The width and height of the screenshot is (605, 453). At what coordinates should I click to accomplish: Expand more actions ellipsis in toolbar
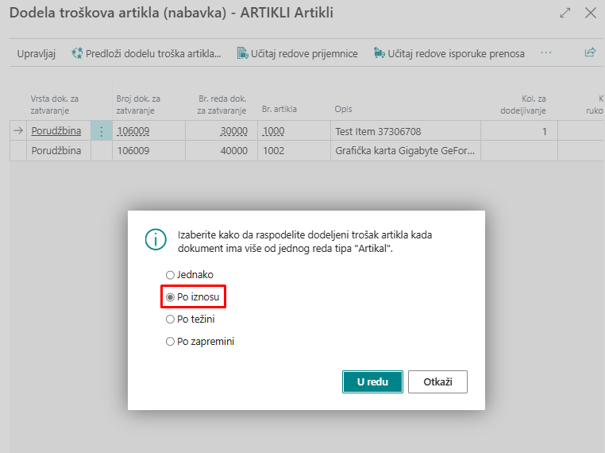point(545,53)
